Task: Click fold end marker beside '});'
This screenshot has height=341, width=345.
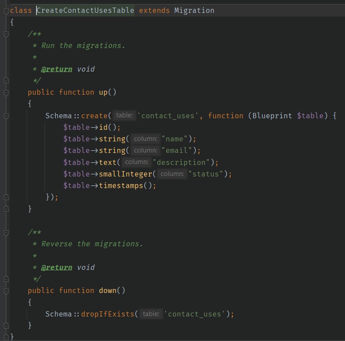Action: coord(6,197)
